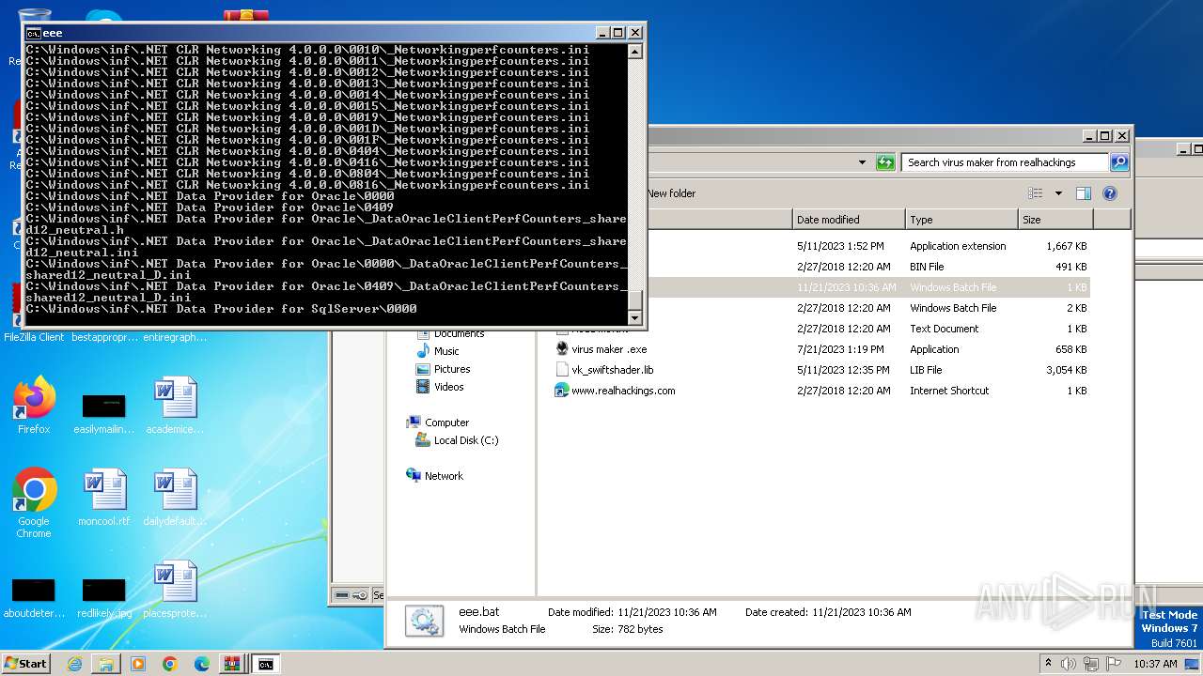This screenshot has width=1203, height=676.
Task: Click the taskbar clock showing 10:37 AM
Action: 1155,664
